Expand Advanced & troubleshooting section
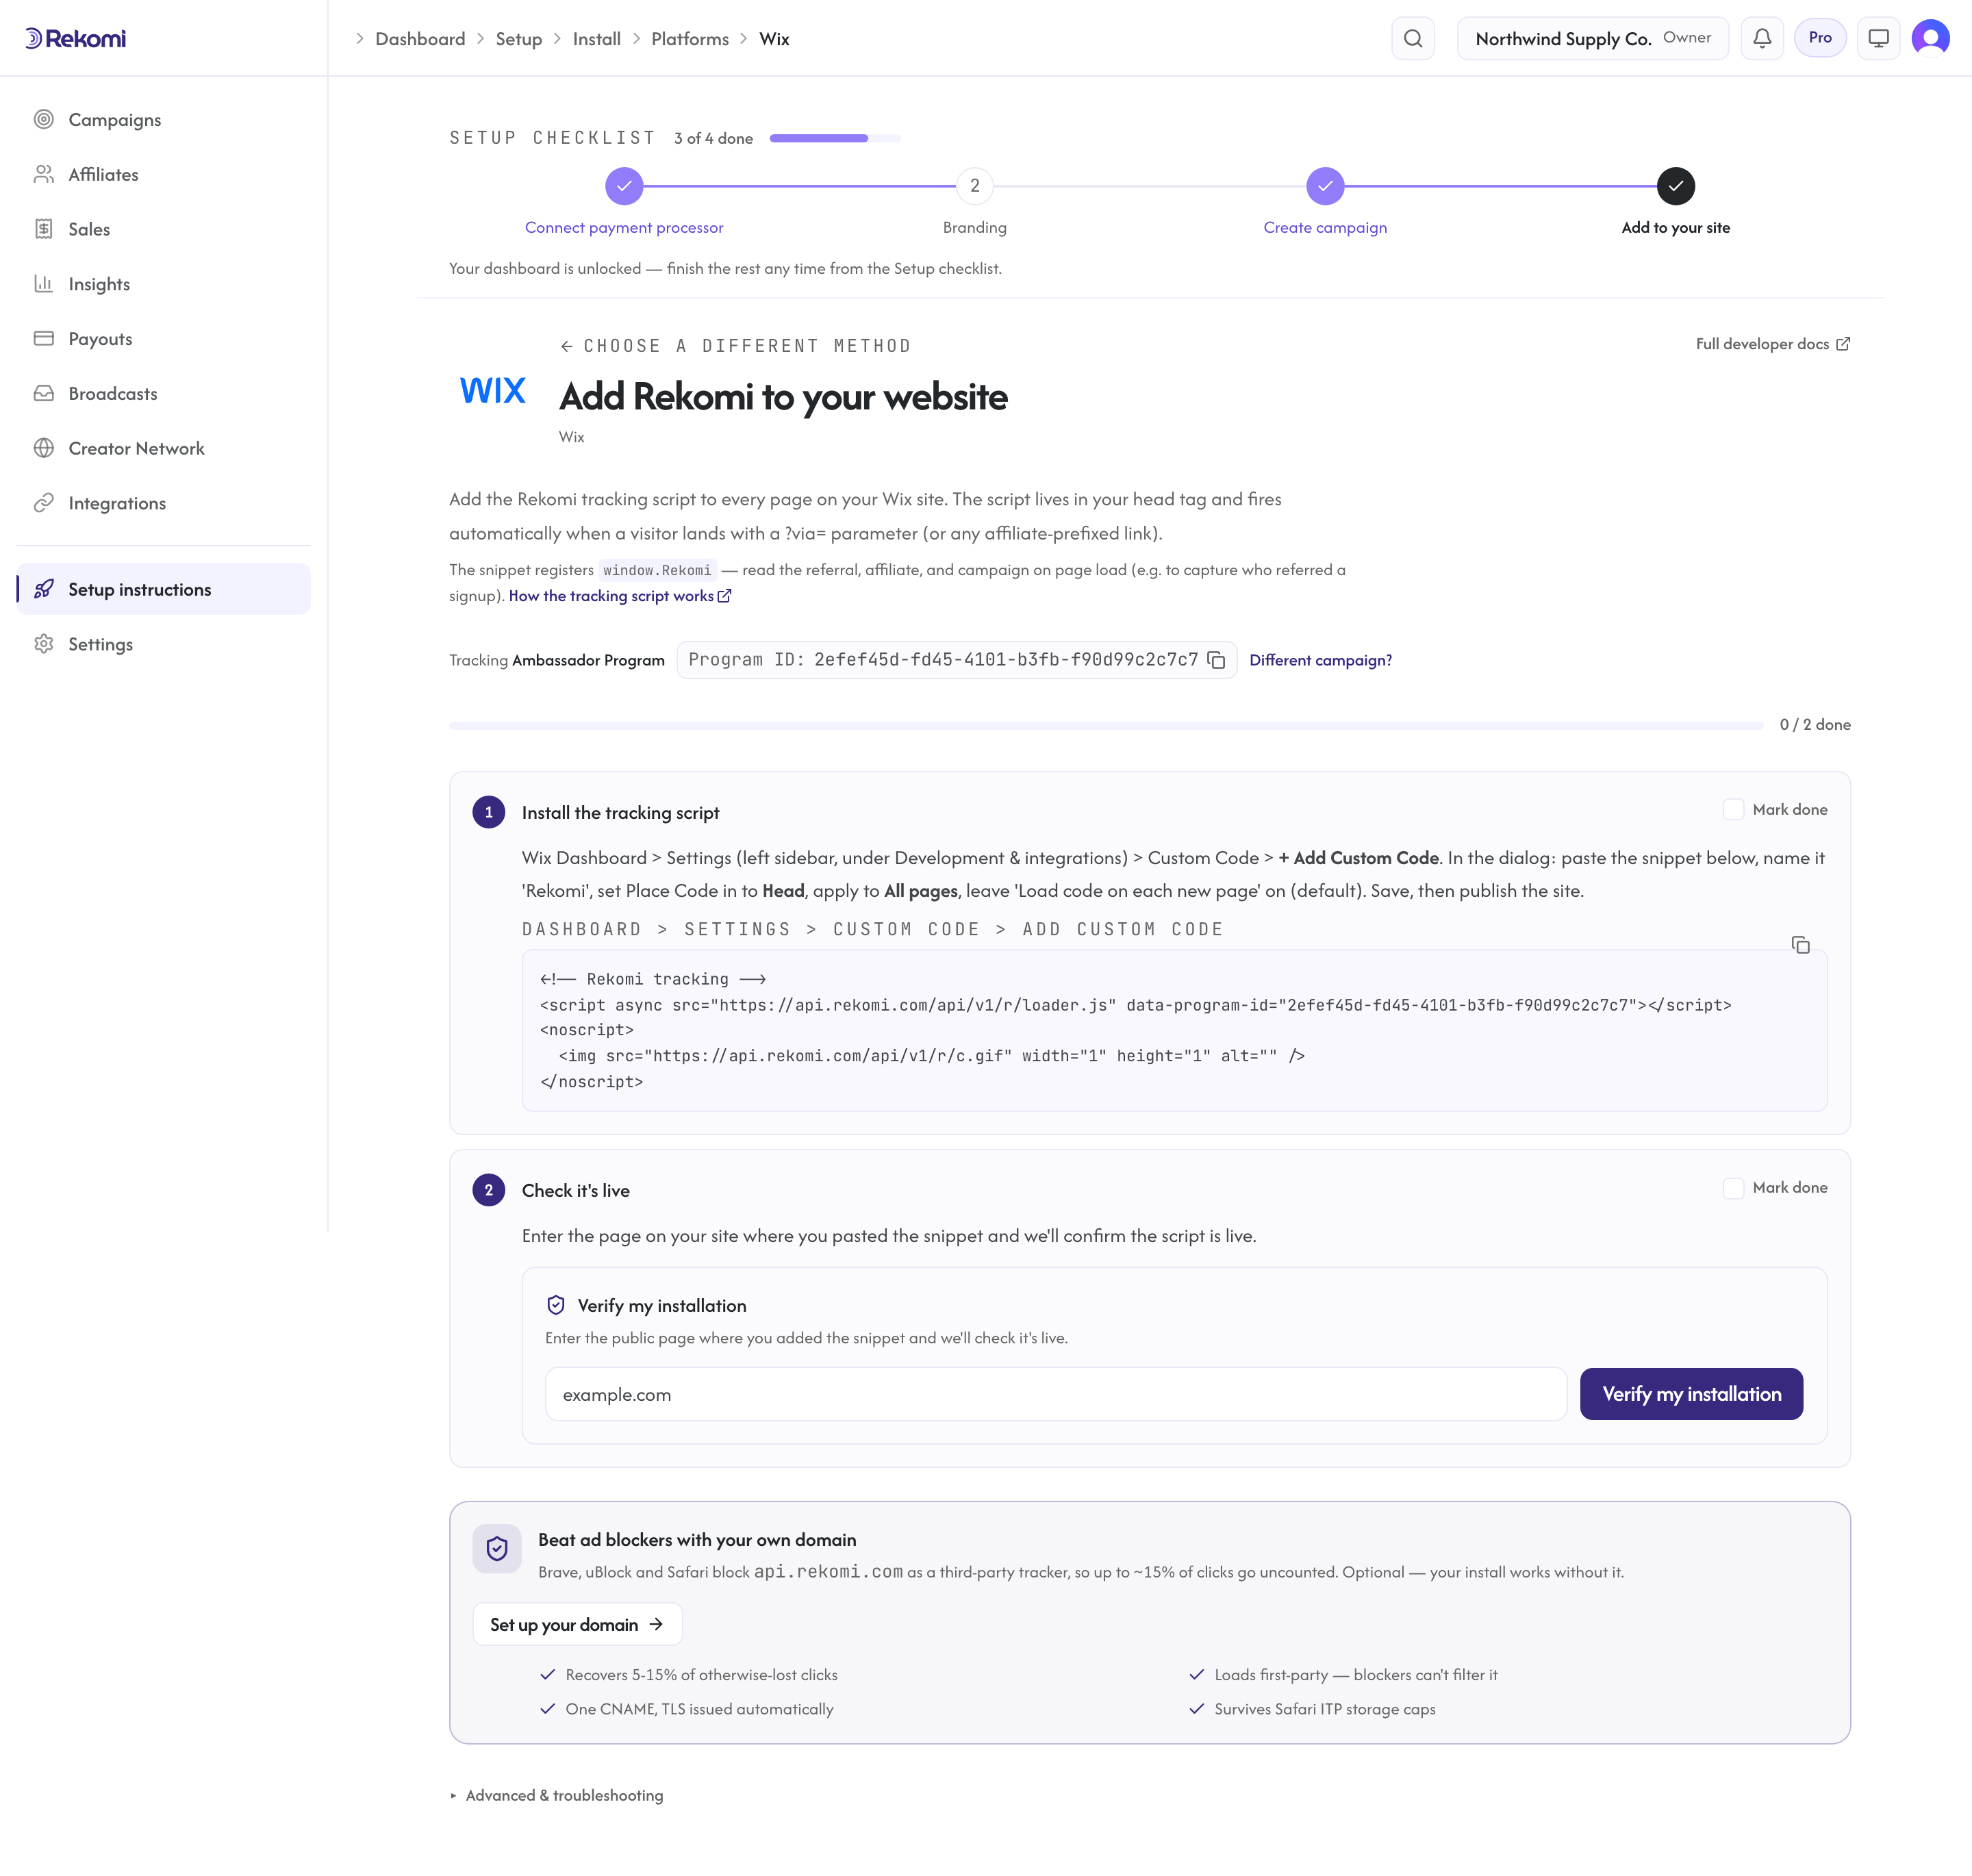The width and height of the screenshot is (1972, 1876). [556, 1795]
